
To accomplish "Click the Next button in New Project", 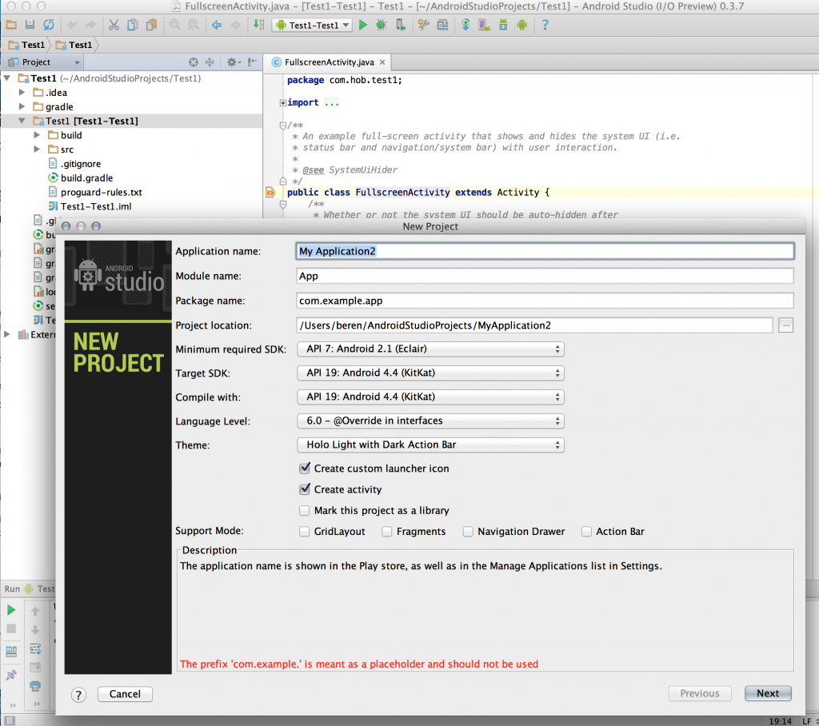I will pyautogui.click(x=767, y=693).
